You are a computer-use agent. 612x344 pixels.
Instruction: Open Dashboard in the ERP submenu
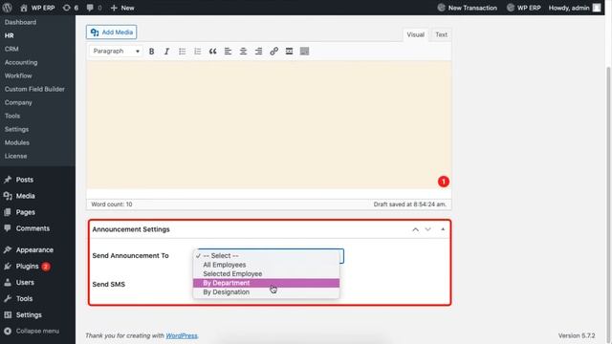coord(20,22)
